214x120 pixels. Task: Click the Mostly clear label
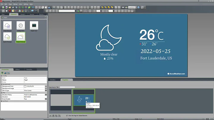[x=109, y=54]
